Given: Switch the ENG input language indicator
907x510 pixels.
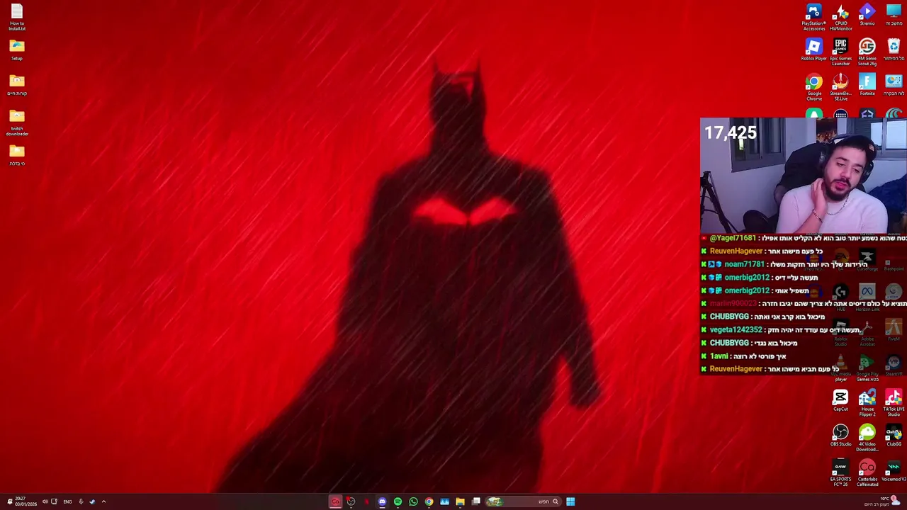Looking at the screenshot, I should pos(67,501).
